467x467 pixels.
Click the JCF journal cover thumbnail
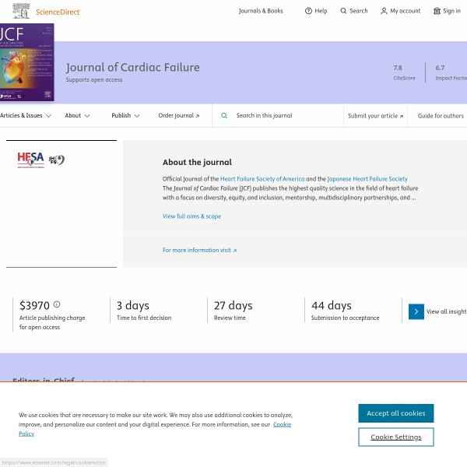coord(27,62)
